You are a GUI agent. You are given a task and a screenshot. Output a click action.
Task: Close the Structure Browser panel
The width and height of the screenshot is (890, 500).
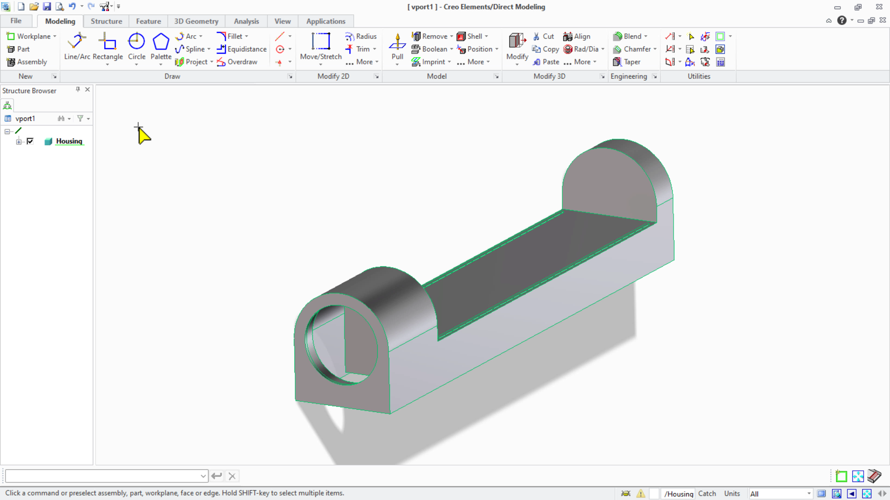(x=87, y=90)
